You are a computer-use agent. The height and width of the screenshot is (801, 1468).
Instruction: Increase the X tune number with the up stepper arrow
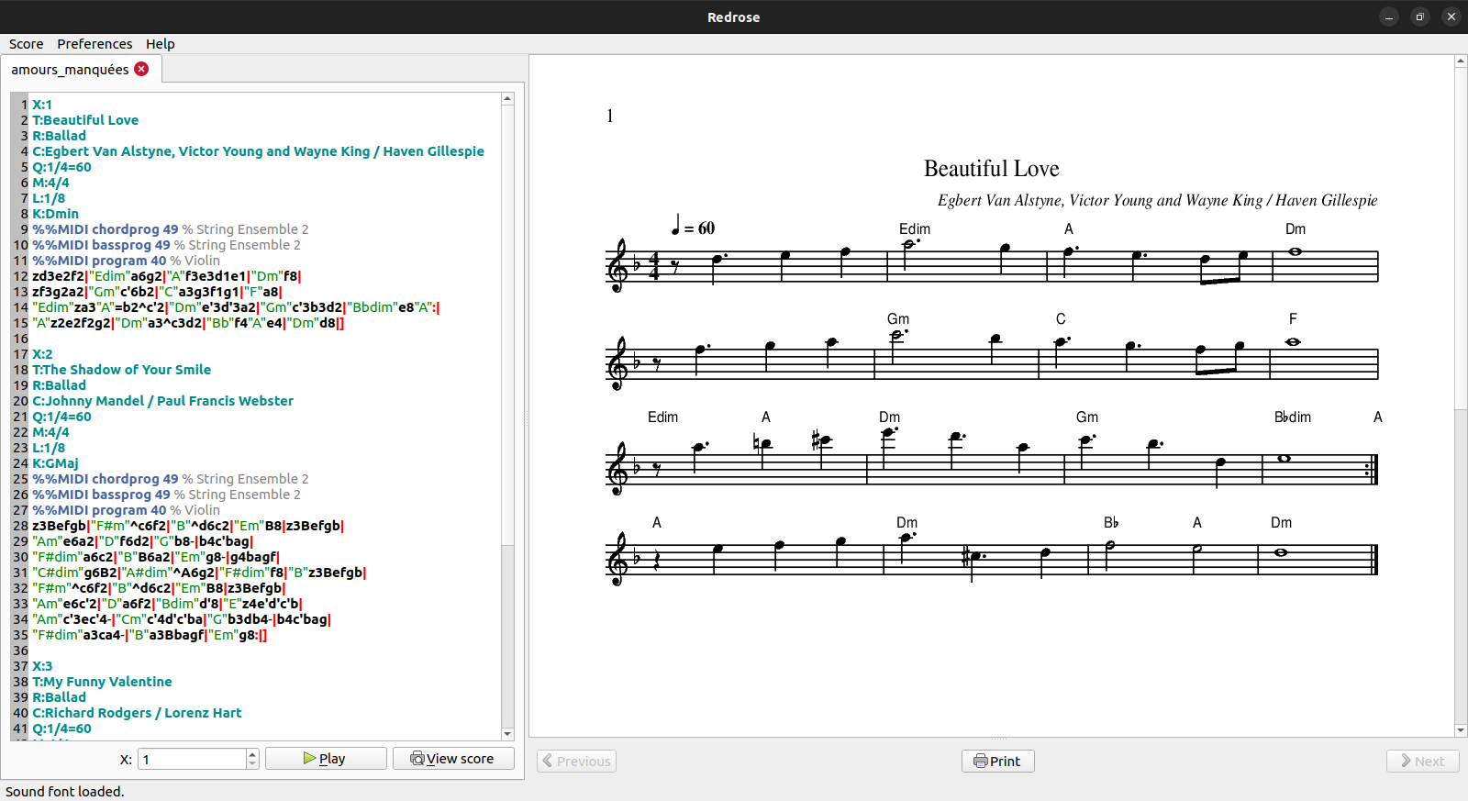253,754
